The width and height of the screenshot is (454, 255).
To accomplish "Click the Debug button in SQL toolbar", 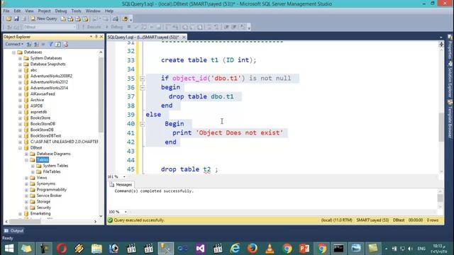I will [x=115, y=27].
